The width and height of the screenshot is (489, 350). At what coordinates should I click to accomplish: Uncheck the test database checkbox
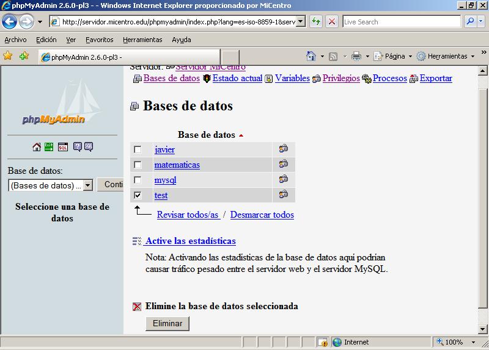tap(138, 195)
